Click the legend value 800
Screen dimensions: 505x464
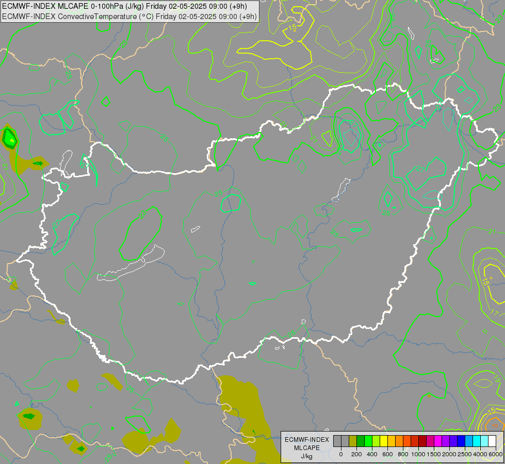[403, 454]
